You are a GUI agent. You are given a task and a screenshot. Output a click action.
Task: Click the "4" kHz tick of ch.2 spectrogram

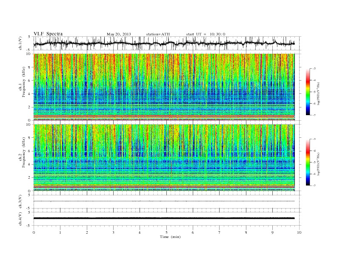pos(30,164)
